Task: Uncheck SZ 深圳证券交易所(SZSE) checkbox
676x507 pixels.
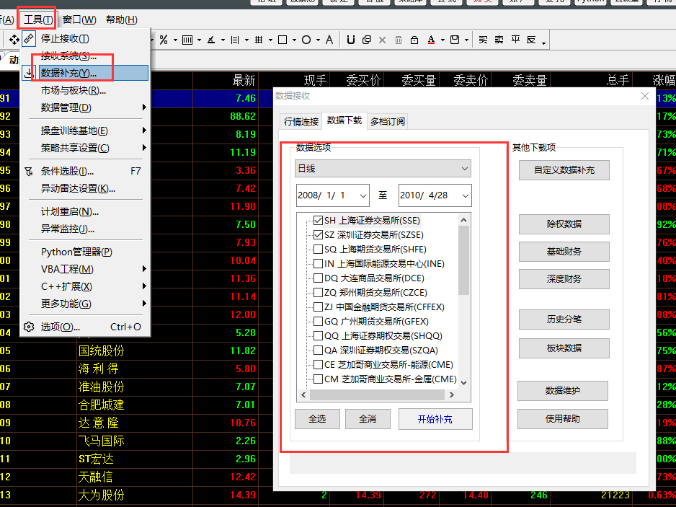Action: tap(319, 235)
